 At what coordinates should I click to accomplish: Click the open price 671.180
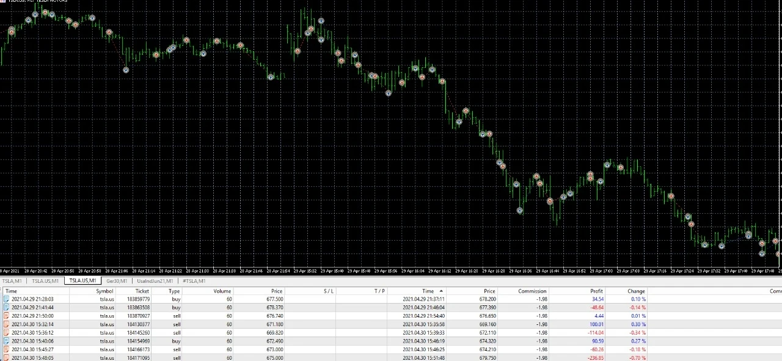click(275, 324)
